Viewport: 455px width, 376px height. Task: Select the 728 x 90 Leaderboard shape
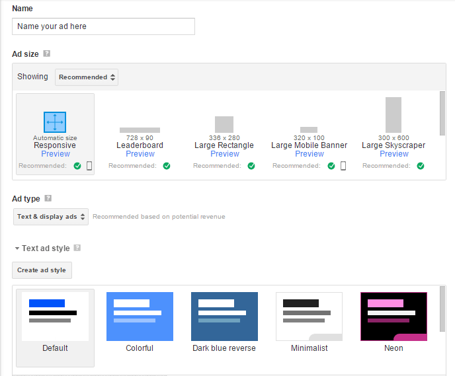140,130
